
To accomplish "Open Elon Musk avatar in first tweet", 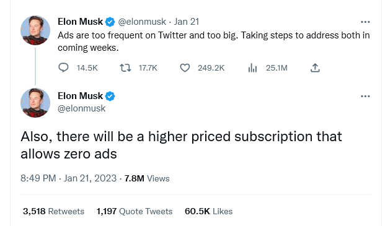I will click(x=35, y=30).
